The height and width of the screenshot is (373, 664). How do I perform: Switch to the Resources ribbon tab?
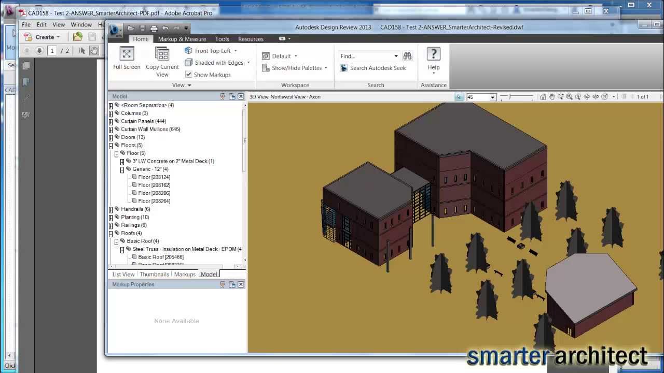click(251, 39)
